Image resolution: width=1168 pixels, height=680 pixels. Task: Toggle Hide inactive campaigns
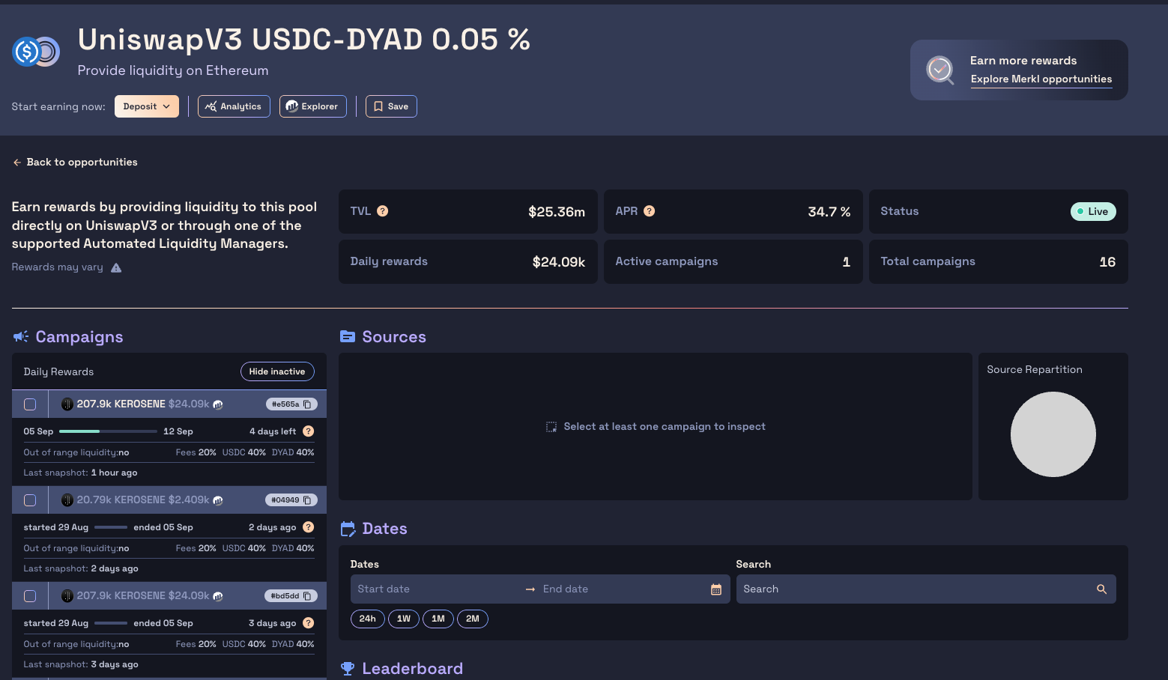pyautogui.click(x=277, y=371)
